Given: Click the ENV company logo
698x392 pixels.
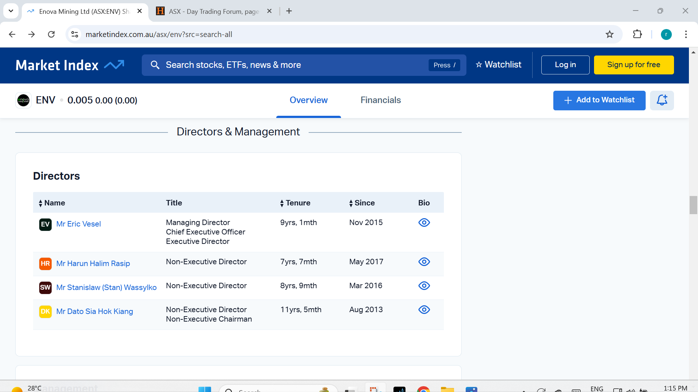Looking at the screenshot, I should point(23,100).
